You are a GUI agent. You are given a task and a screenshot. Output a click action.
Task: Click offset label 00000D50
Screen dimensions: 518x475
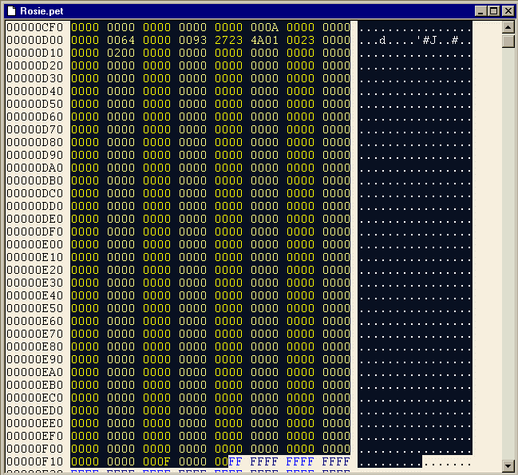click(x=34, y=104)
